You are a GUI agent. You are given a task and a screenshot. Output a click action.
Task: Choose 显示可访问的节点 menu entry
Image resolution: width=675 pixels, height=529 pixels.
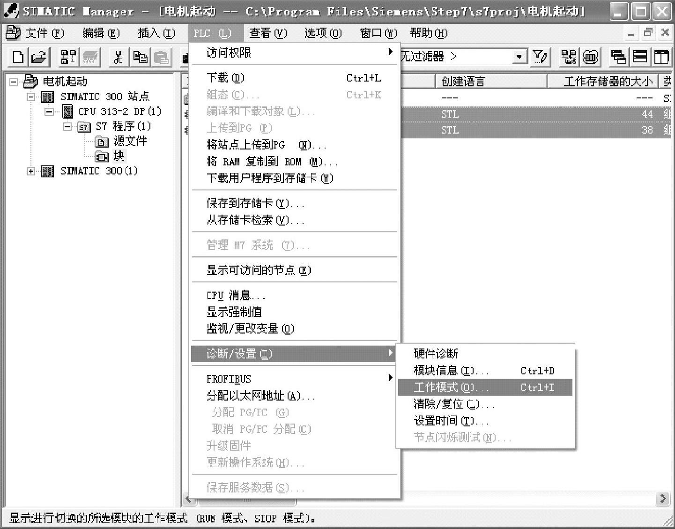(x=294, y=270)
